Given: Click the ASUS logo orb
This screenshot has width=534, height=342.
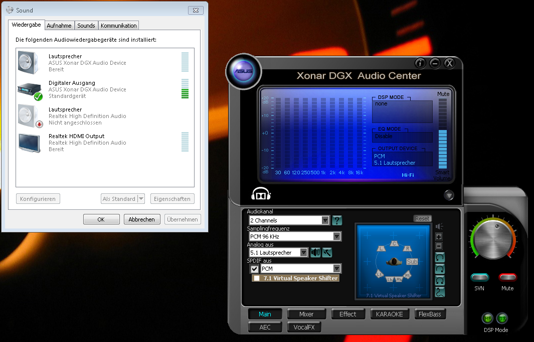Looking at the screenshot, I should point(243,71).
